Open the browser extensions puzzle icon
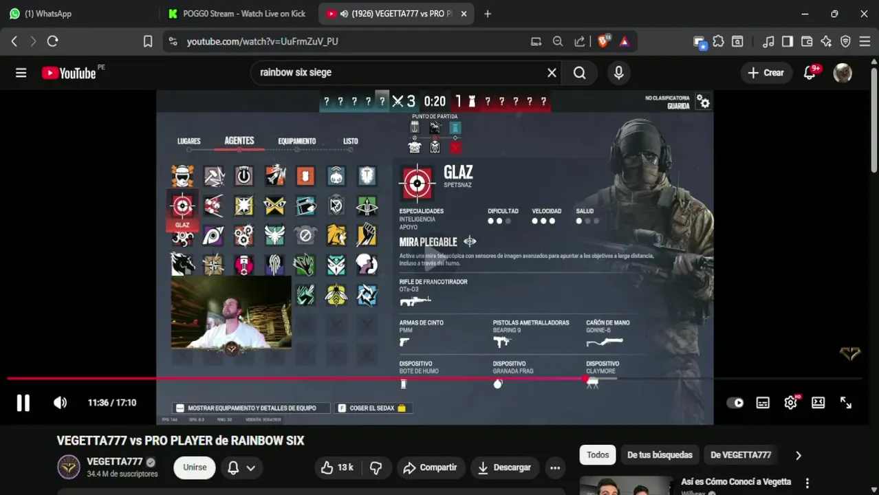 [718, 41]
